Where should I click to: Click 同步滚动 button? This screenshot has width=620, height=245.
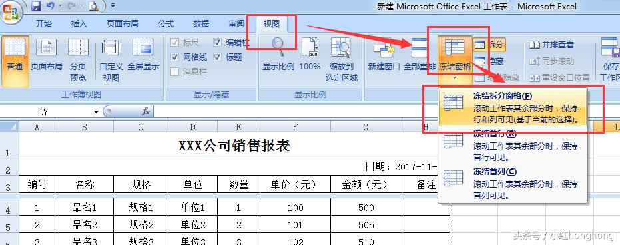coord(551,61)
